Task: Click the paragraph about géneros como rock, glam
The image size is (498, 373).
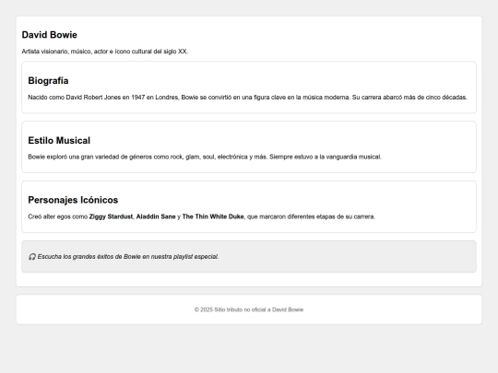Action: [205, 157]
